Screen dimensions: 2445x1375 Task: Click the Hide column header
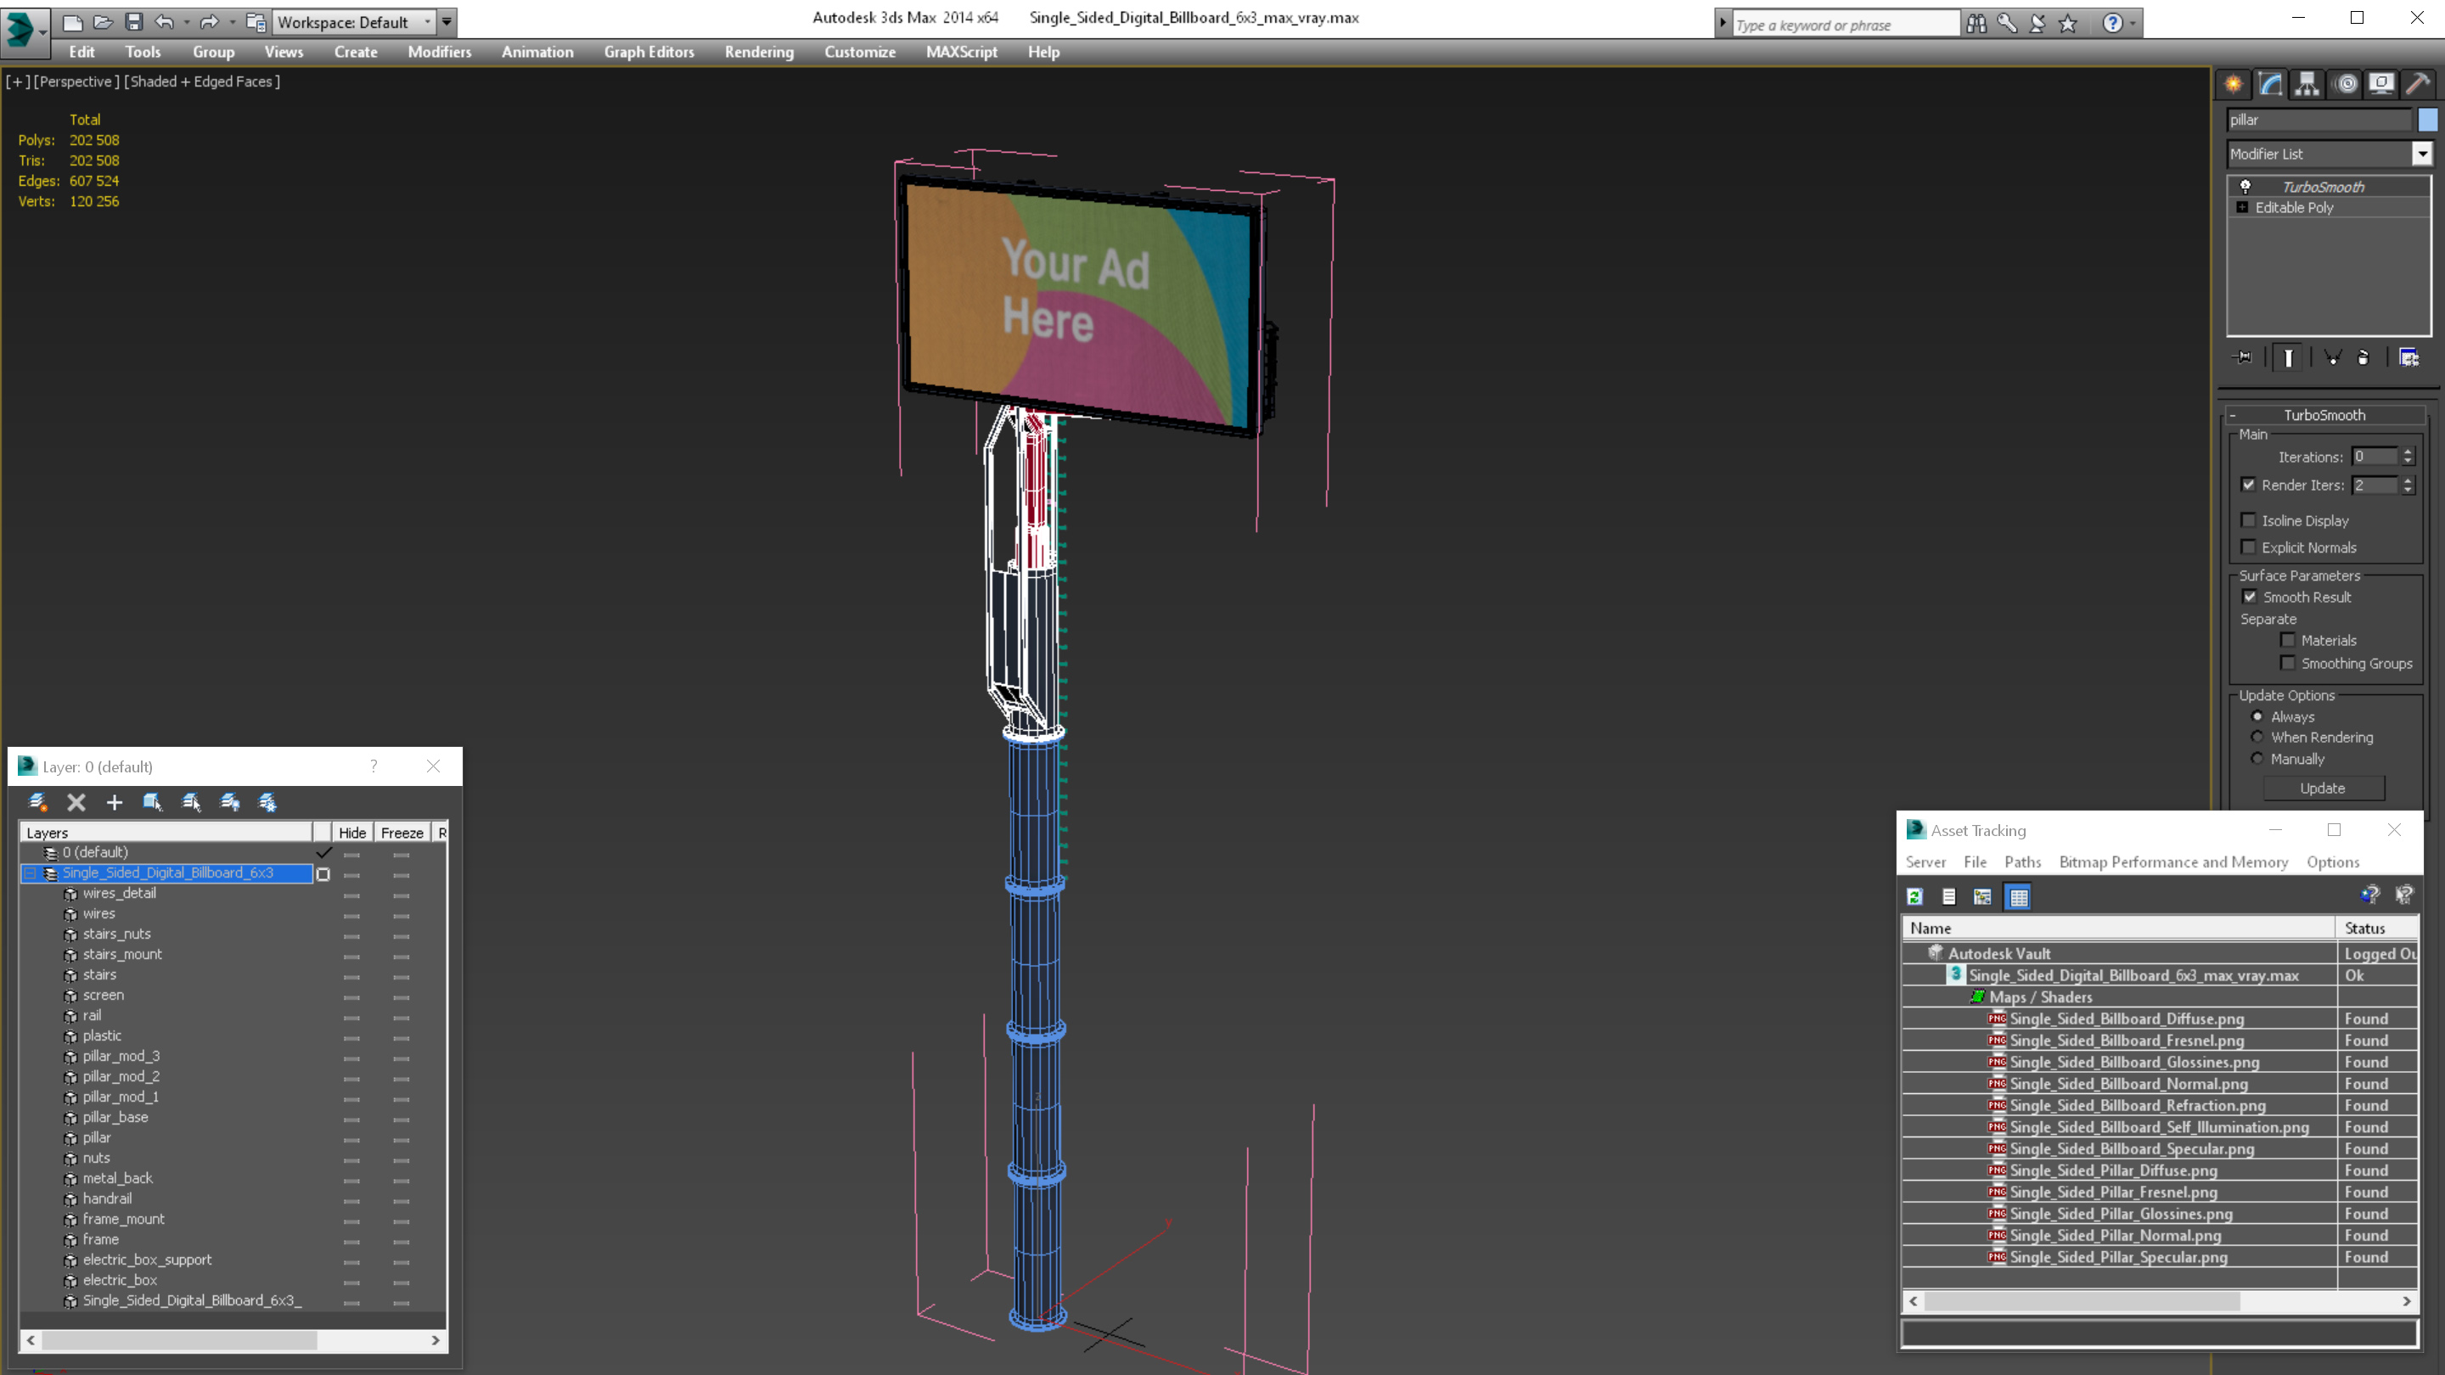tap(352, 832)
